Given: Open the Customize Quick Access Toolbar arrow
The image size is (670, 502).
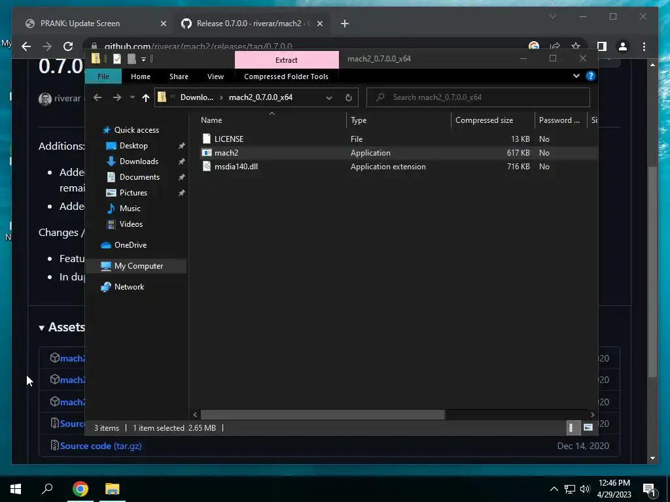Looking at the screenshot, I should [x=143, y=59].
